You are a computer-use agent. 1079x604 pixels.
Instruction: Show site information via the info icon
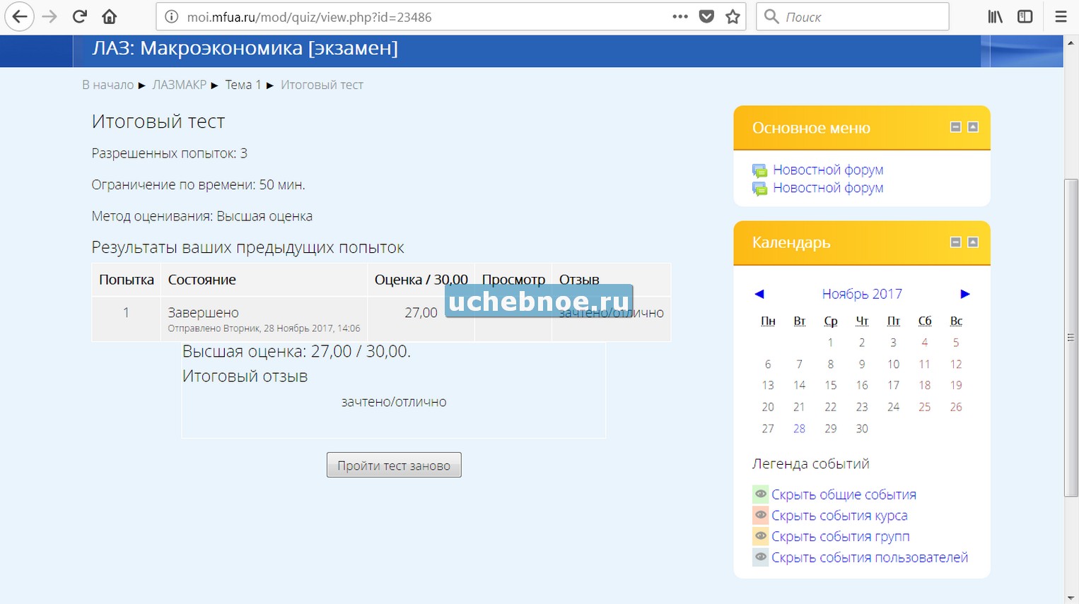coord(171,17)
